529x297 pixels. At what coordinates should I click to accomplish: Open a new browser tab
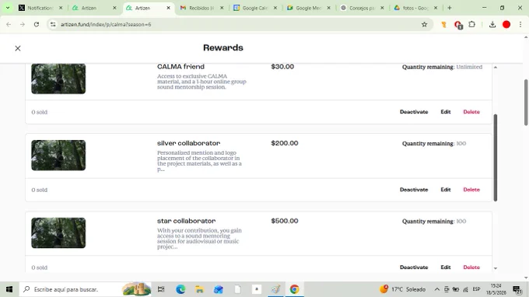pos(450,8)
